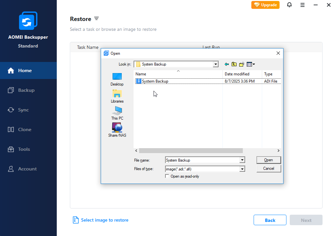
Task: Expand the Files of type dropdown
Action: coord(242,169)
